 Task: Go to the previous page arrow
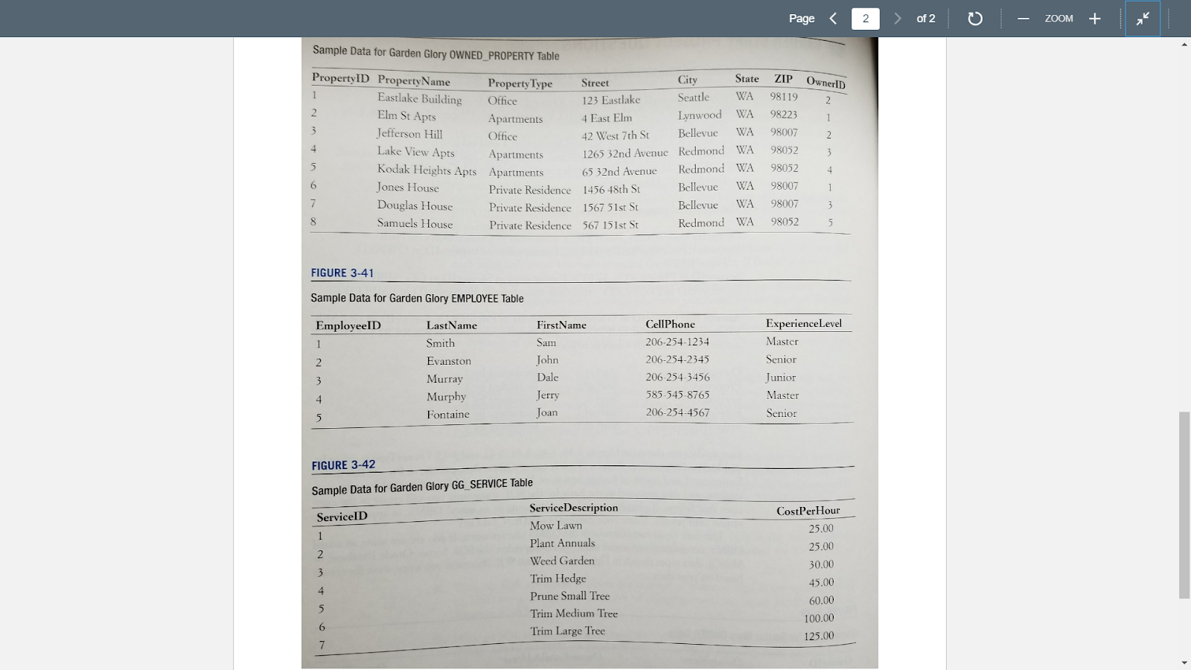tap(833, 19)
